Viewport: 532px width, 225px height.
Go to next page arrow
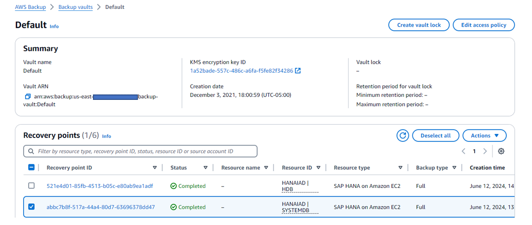[485, 151]
